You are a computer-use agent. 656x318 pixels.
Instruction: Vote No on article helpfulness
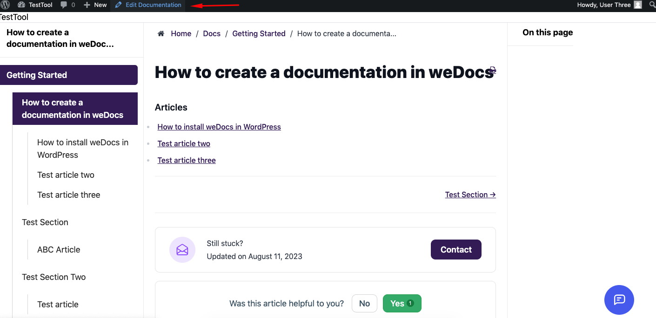364,304
